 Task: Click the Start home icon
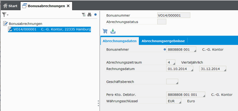[x=5, y=6]
